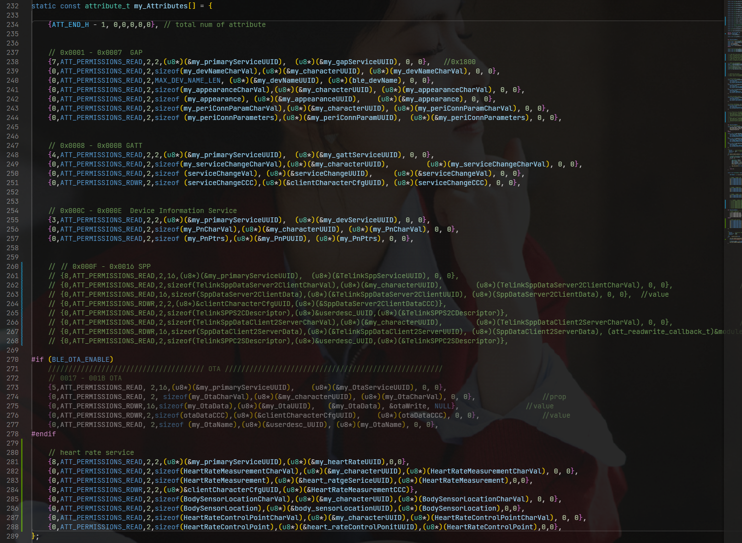
Task: Click the minimap code overview
Action: point(733,122)
